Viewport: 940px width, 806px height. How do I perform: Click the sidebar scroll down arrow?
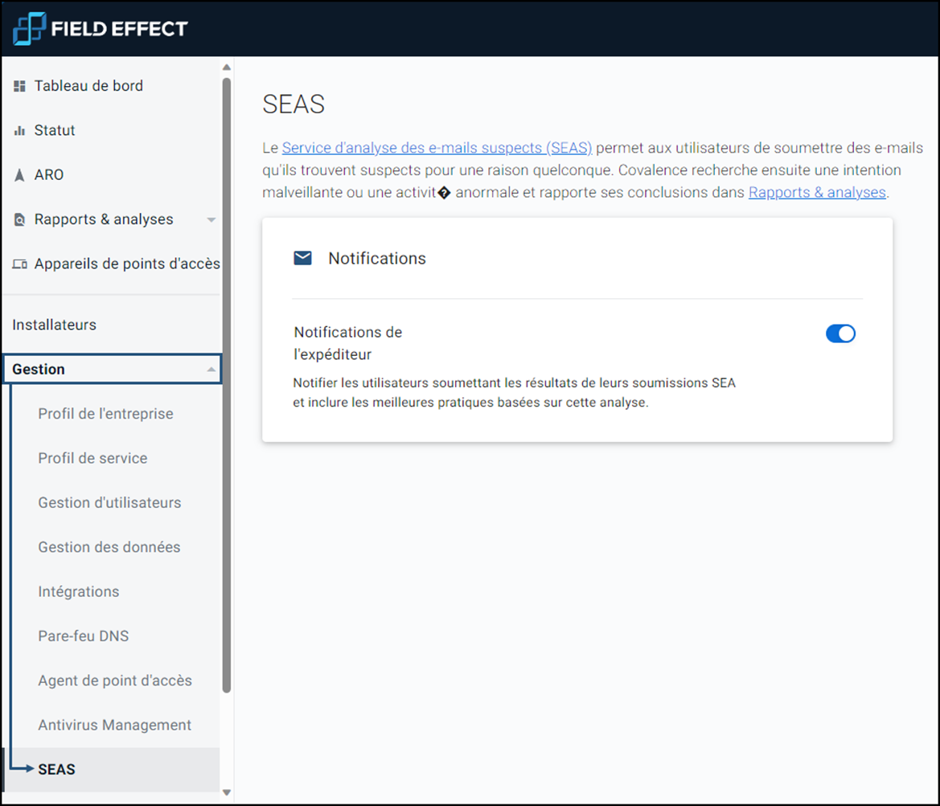pos(227,792)
